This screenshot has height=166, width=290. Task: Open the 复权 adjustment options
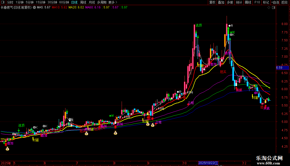[x=212, y=2]
